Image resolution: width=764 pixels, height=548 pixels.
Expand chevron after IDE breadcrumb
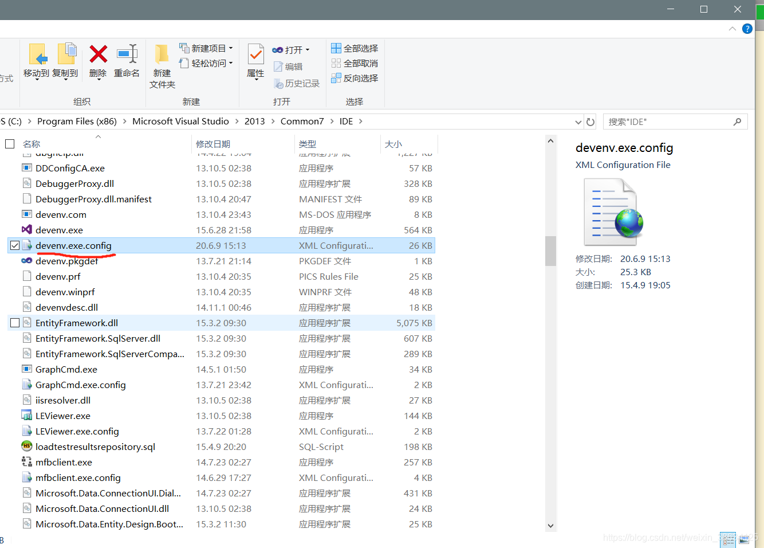click(360, 121)
